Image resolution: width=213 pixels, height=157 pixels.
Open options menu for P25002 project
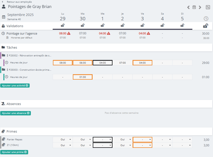[7, 56]
